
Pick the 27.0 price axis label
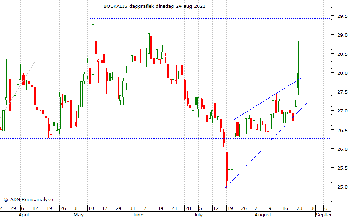(x=342, y=111)
